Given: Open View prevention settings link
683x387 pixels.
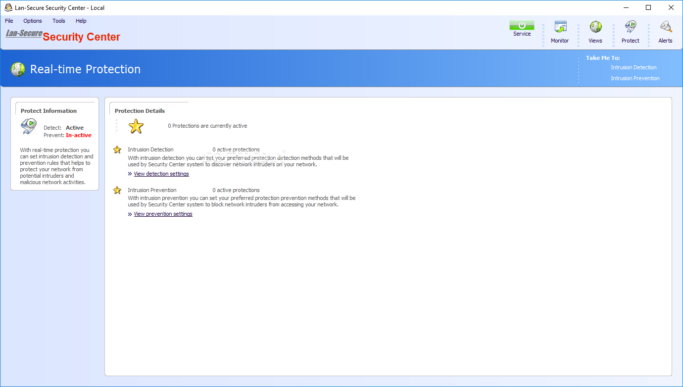Looking at the screenshot, I should (163, 214).
